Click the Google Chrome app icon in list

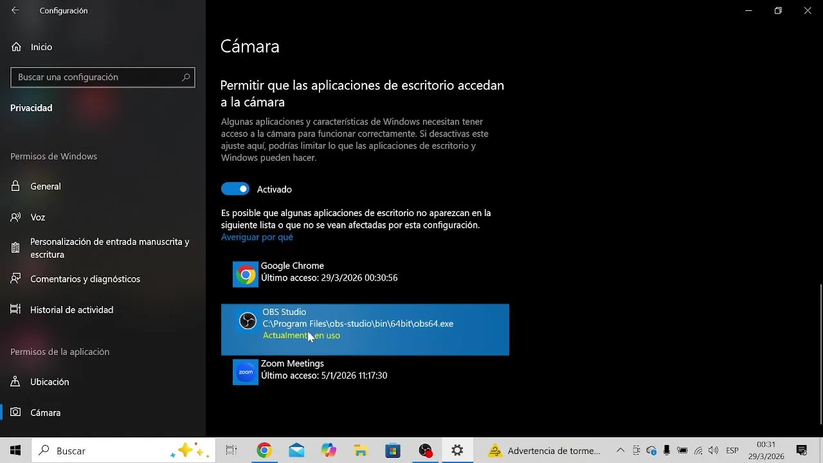click(246, 275)
